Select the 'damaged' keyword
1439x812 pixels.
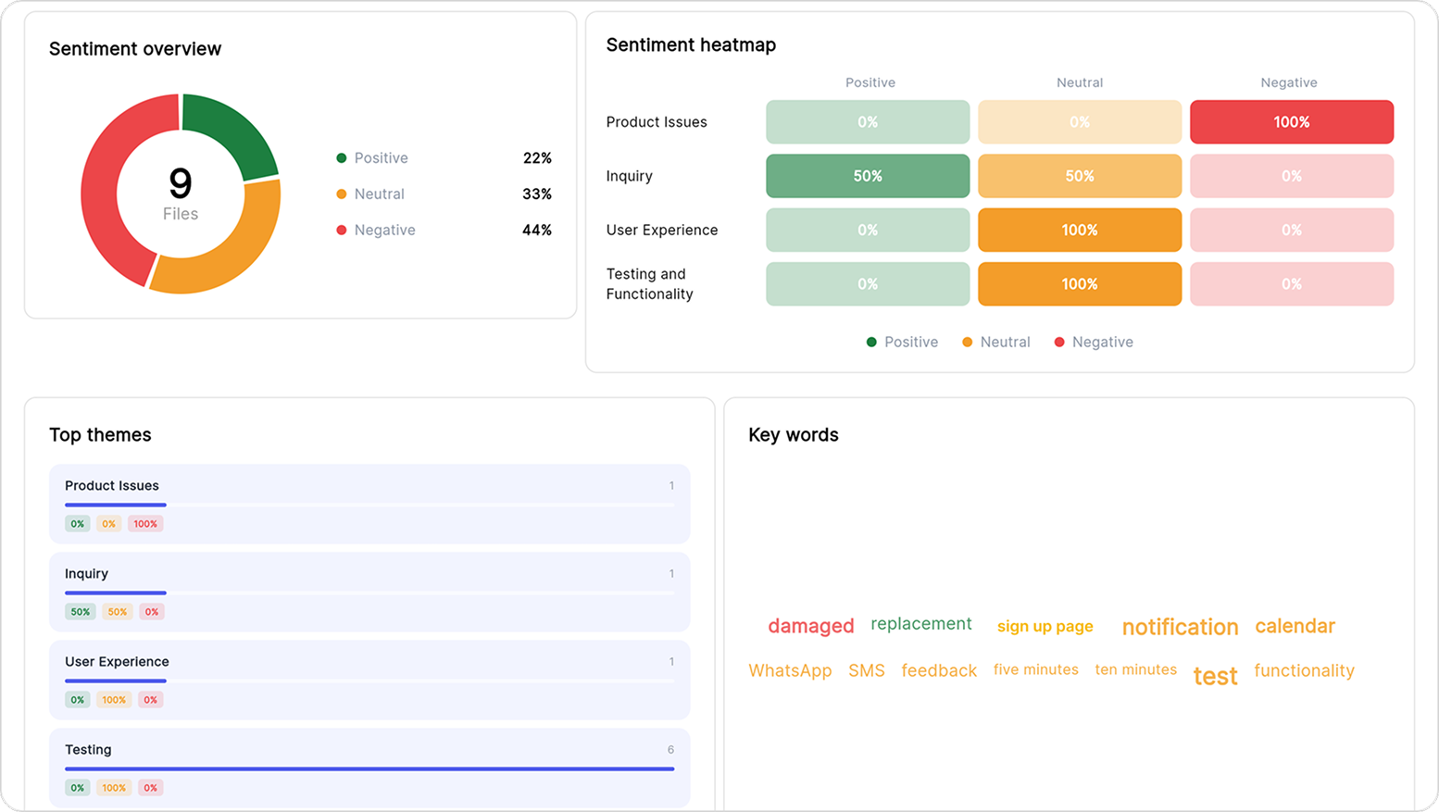tap(810, 627)
